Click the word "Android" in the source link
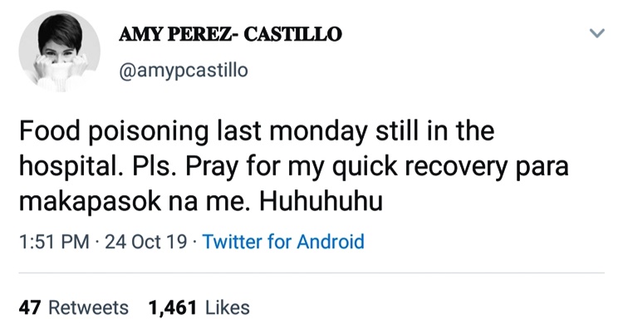Screen dimensions: 623x334 click(331, 242)
